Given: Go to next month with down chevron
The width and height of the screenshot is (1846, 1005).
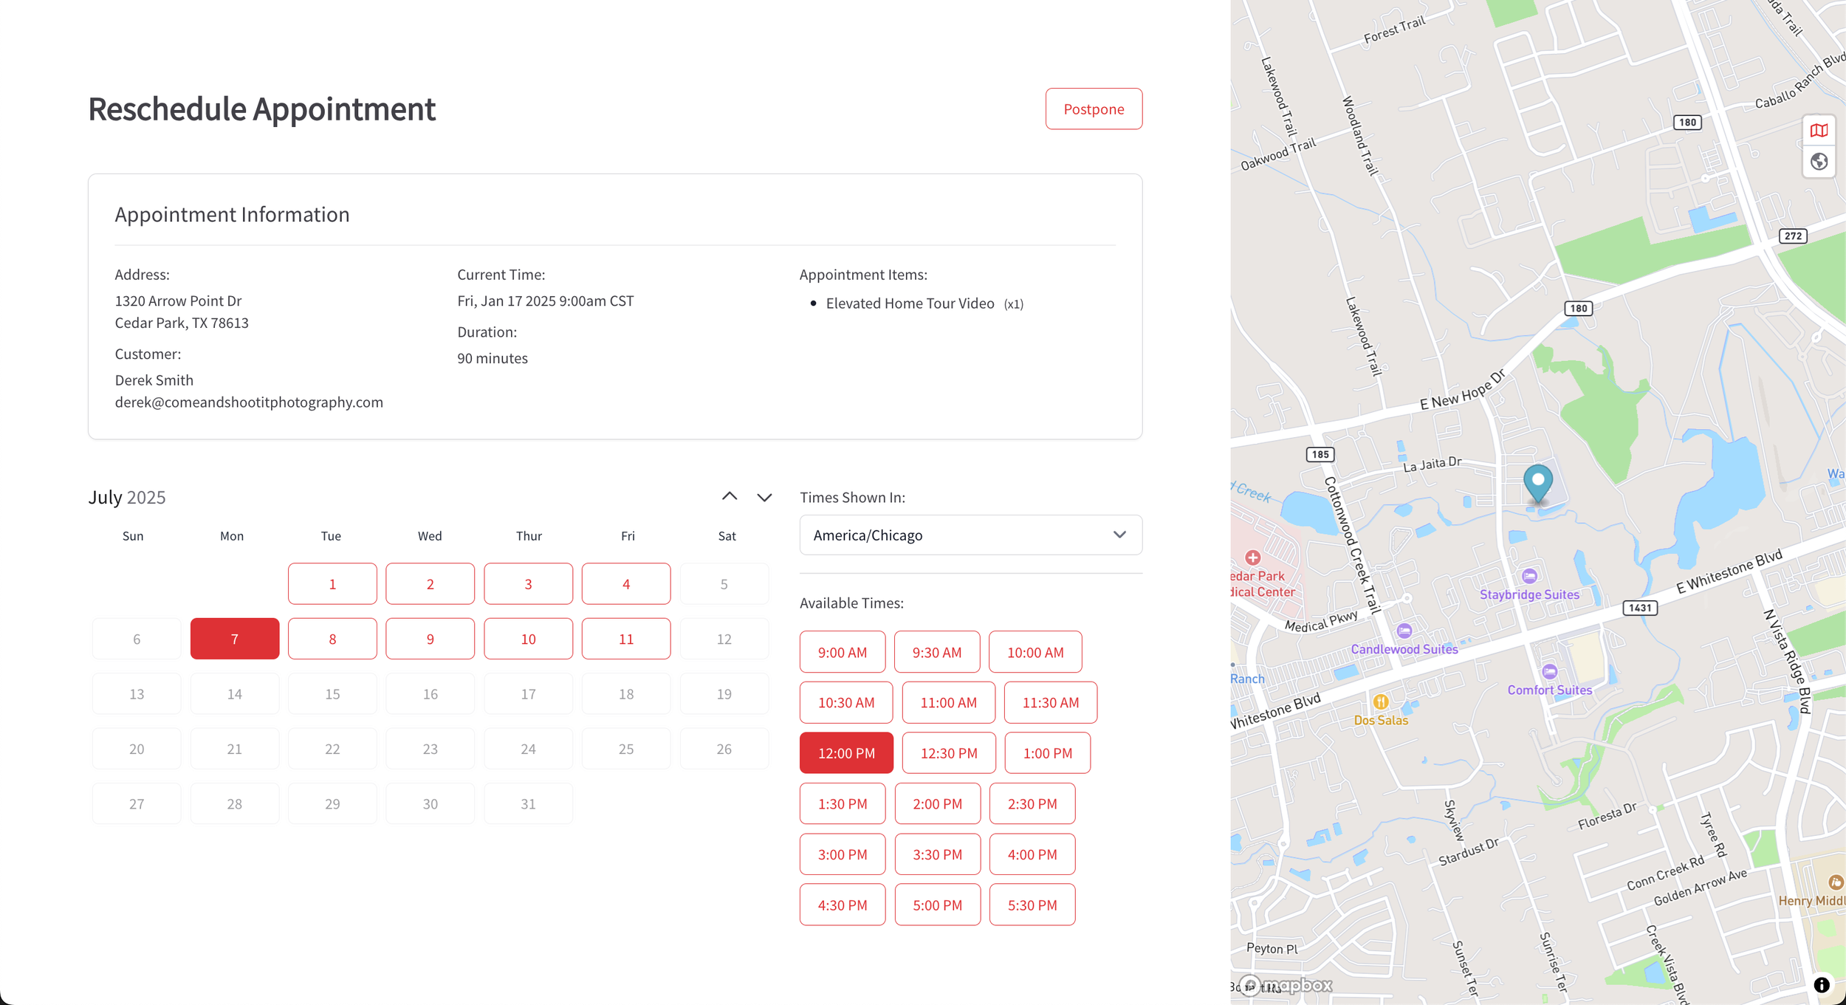Looking at the screenshot, I should point(764,497).
